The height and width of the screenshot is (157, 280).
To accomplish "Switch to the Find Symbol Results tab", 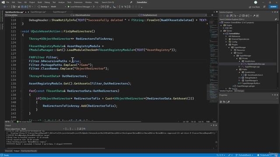I will (x=29, y=151).
